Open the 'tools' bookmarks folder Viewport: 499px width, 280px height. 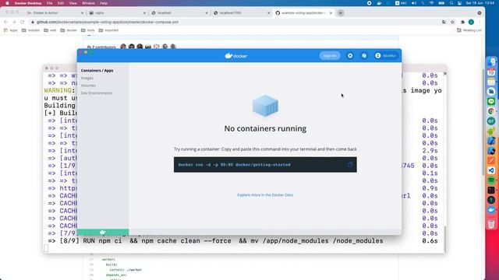tap(88, 30)
